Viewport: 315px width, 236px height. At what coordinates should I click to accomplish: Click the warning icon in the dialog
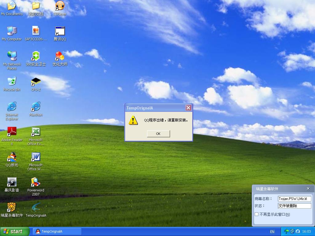pos(133,120)
